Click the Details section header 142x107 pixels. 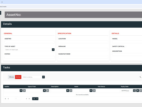point(72,24)
